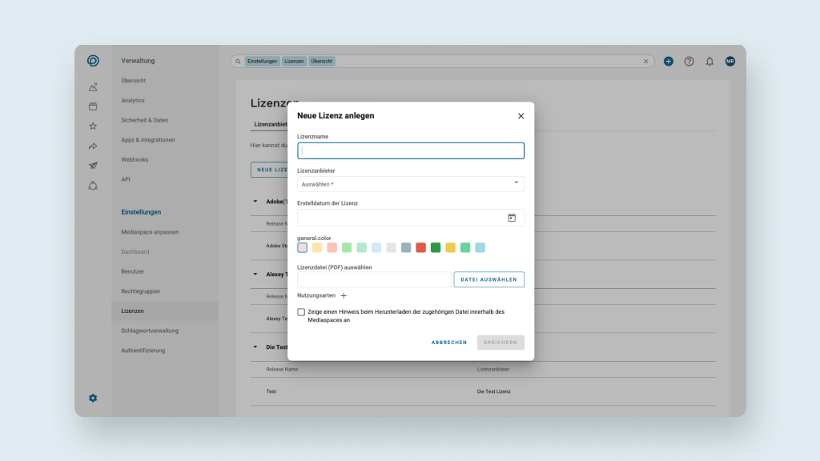Select the red color swatch

point(421,248)
